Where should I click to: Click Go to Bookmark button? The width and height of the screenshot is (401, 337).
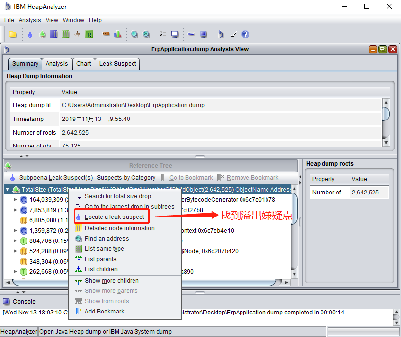pyautogui.click(x=187, y=178)
